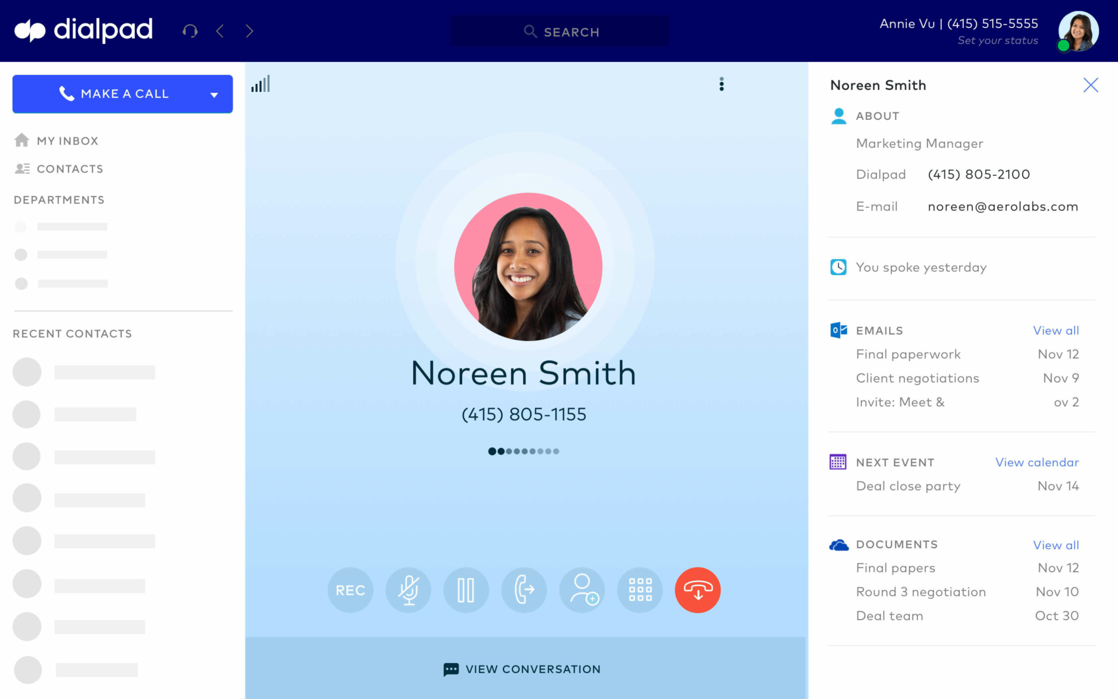Transfer the current call
Screen dimensions: 1118x699
(x=524, y=590)
